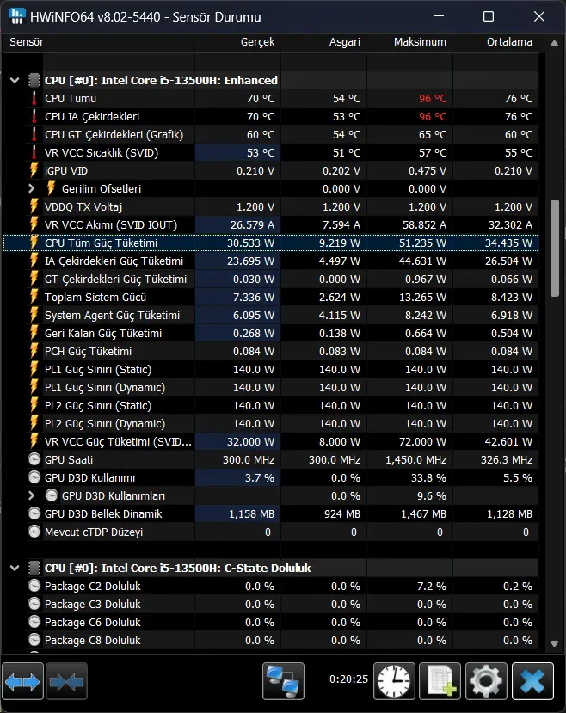The height and width of the screenshot is (713, 566).
Task: Click the vertical scrollbar thumb
Action: pyautogui.click(x=554, y=249)
